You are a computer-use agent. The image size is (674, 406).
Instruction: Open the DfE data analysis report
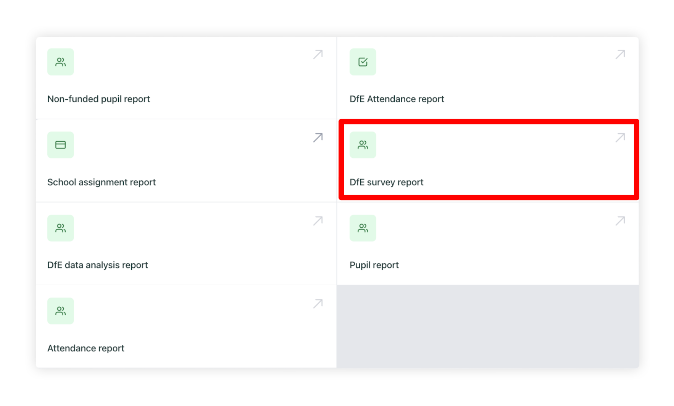coord(97,265)
